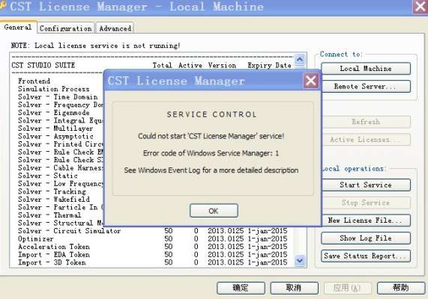Viewport: 428px width, 299px height.
Task: Click the 'Version' column header
Action: (222, 65)
